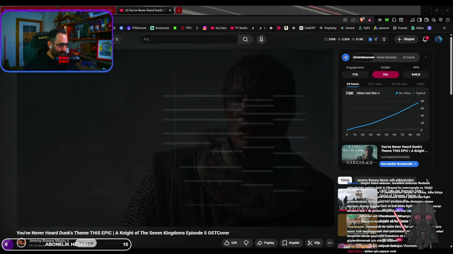Select the Tümü filter chip
The image size is (453, 254).
click(345, 180)
